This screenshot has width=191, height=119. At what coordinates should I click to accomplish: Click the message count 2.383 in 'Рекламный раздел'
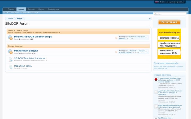(x=34, y=53)
